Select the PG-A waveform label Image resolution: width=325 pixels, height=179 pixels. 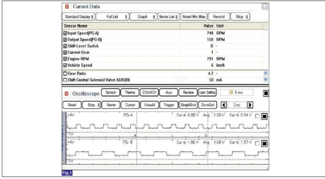coord(128,115)
